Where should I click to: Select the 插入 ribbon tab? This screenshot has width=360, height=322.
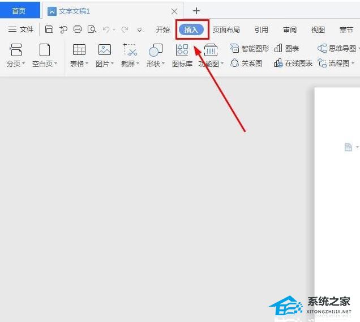191,29
